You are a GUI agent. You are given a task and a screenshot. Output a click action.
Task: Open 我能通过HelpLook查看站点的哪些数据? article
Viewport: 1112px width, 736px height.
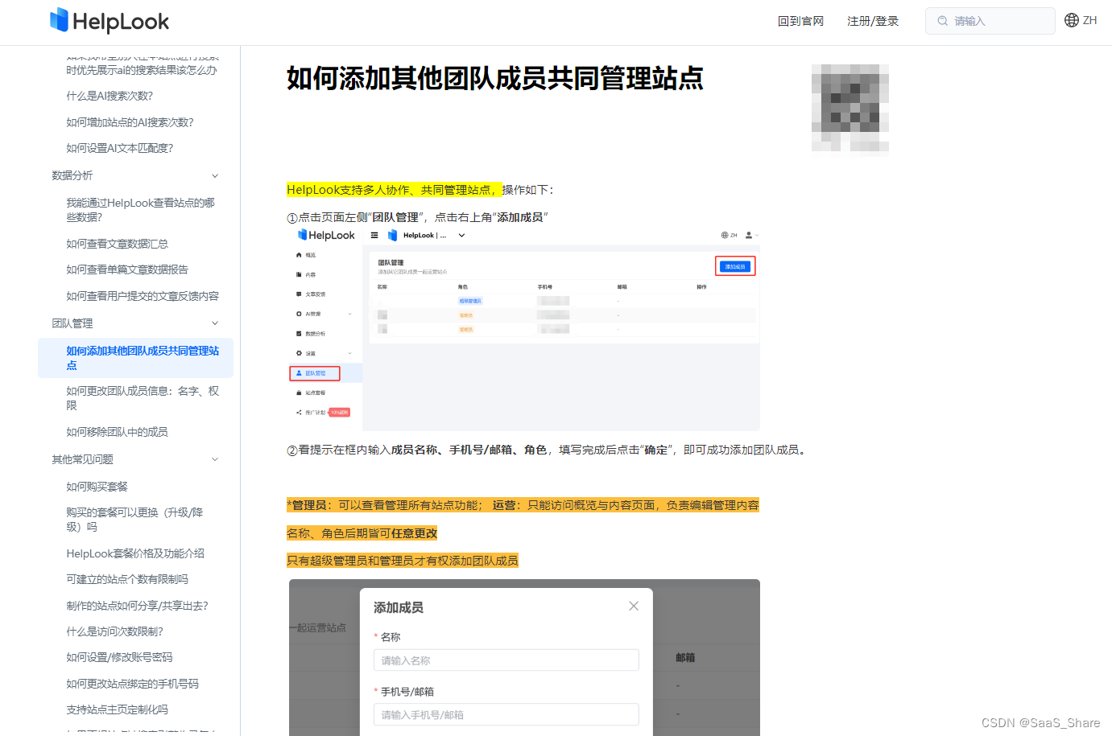point(141,210)
